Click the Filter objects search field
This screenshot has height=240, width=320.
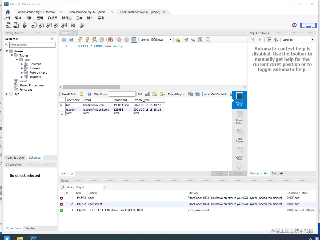pyautogui.click(x=32, y=45)
